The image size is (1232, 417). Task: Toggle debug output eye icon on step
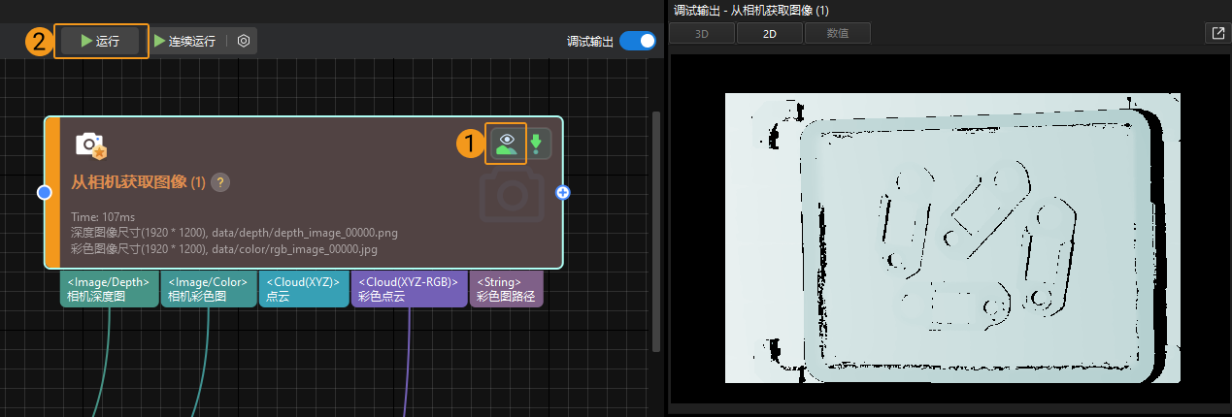(506, 144)
